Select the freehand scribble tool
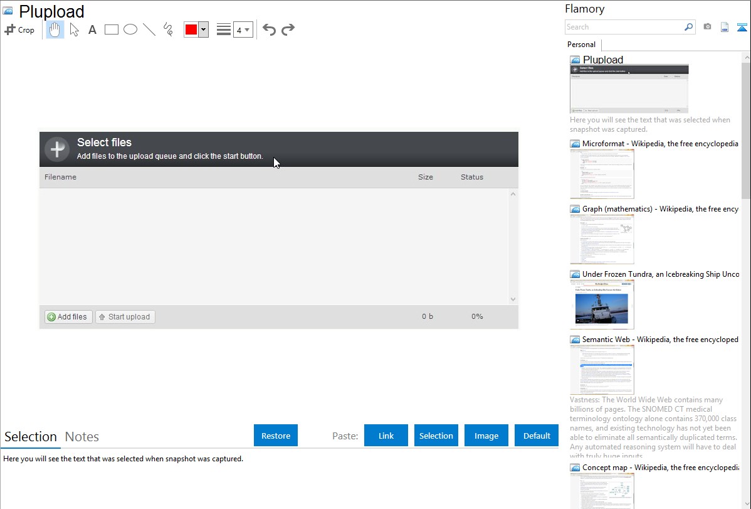This screenshot has width=751, height=509. click(168, 29)
